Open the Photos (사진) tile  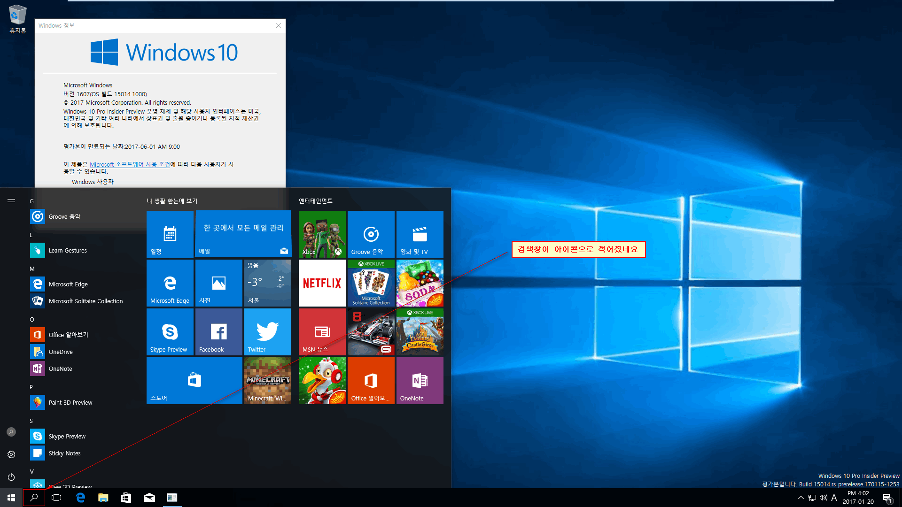(219, 283)
